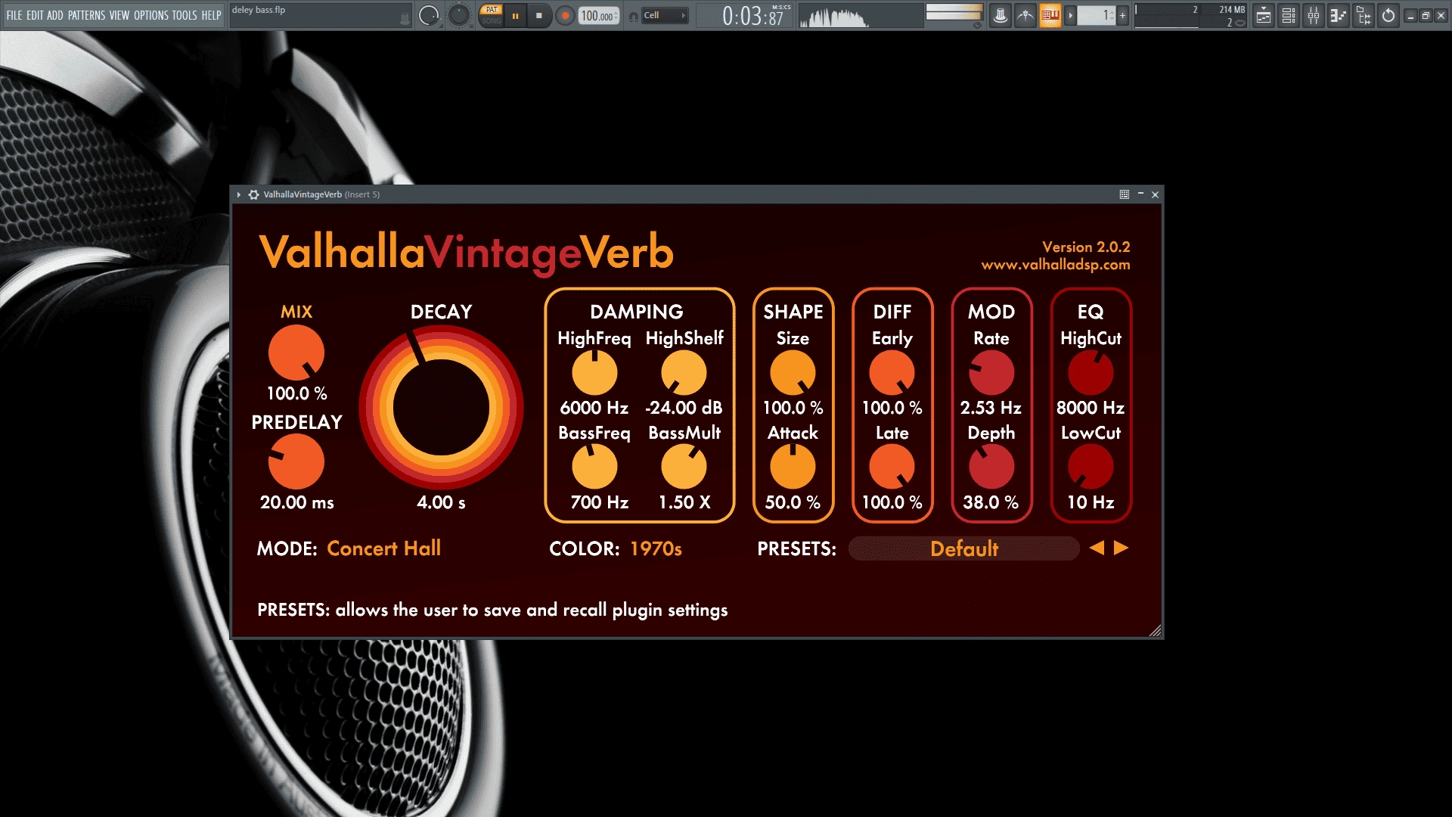The width and height of the screenshot is (1452, 817).
Task: Open the Cell snap dropdown
Action: coord(665,15)
